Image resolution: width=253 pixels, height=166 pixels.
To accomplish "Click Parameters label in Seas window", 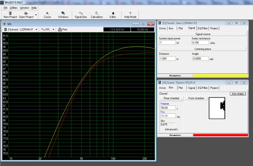I will coord(175,75).
